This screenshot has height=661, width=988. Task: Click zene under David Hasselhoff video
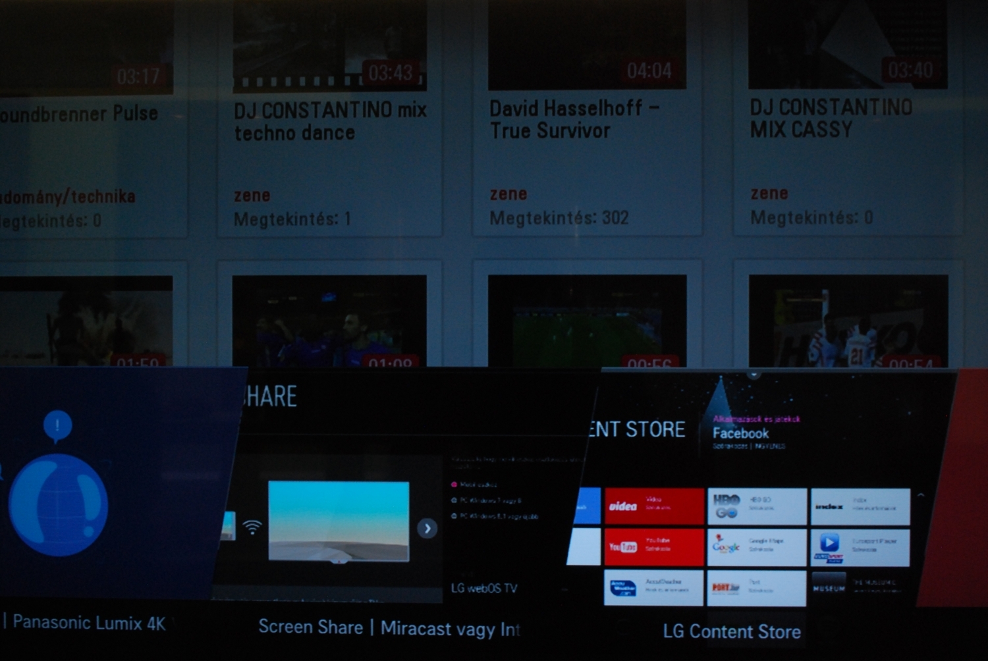click(508, 194)
